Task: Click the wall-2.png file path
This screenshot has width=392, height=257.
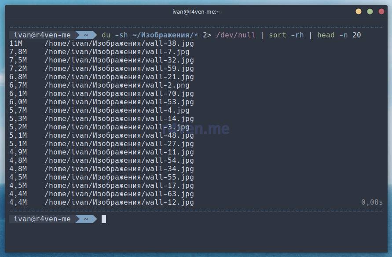Action: click(117, 85)
